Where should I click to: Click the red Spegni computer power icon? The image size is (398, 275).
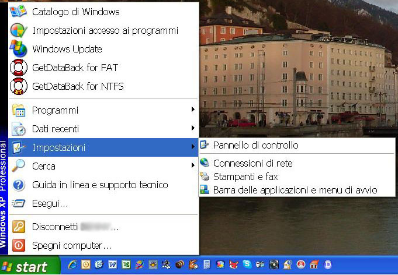(19, 245)
